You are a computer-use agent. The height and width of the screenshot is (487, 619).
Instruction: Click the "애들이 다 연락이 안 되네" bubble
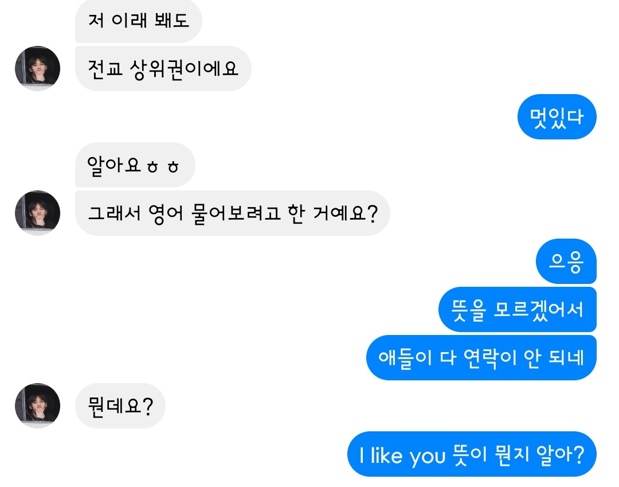[x=481, y=358]
